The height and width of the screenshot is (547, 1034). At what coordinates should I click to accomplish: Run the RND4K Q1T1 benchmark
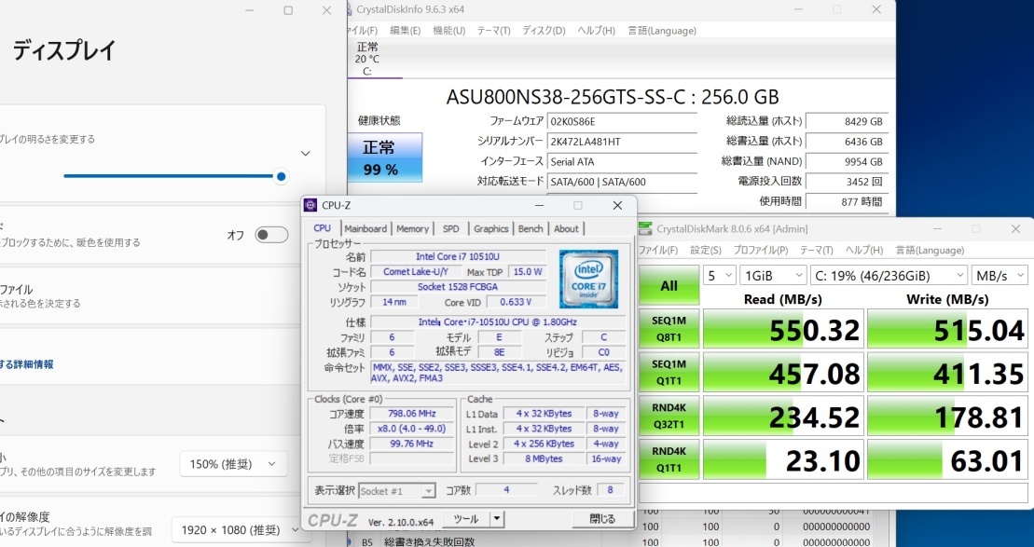point(669,459)
